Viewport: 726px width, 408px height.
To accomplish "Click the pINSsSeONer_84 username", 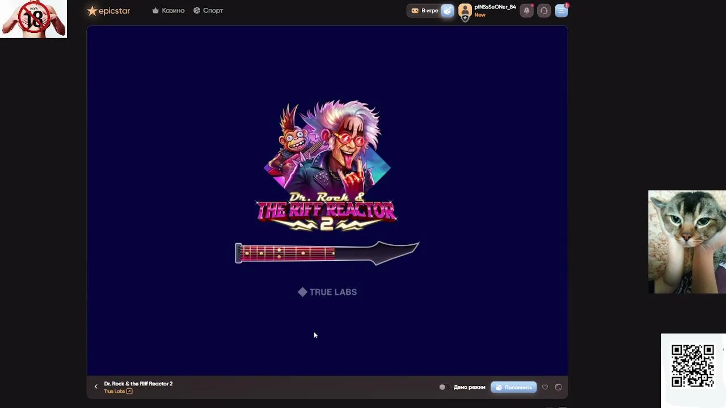I will pos(495,7).
